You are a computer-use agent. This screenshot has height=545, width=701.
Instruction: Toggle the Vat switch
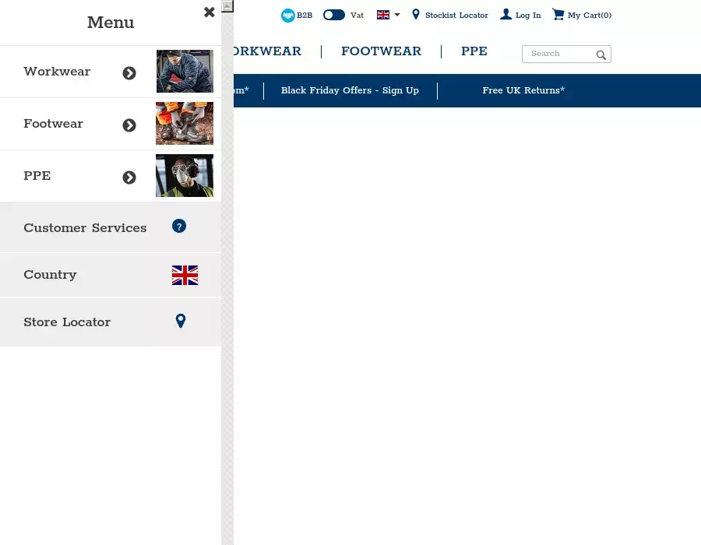[x=334, y=15]
